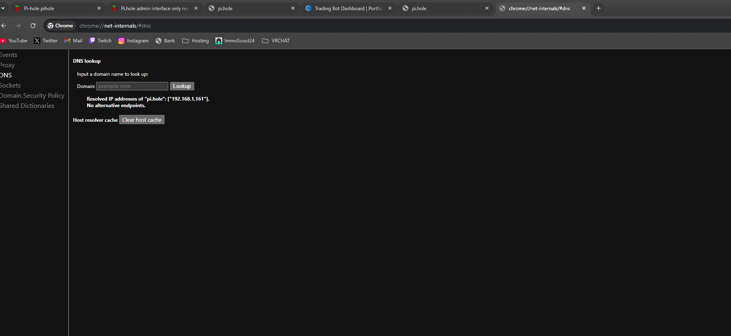Open the Instagram bookmark
The image size is (731, 336).
[133, 41]
